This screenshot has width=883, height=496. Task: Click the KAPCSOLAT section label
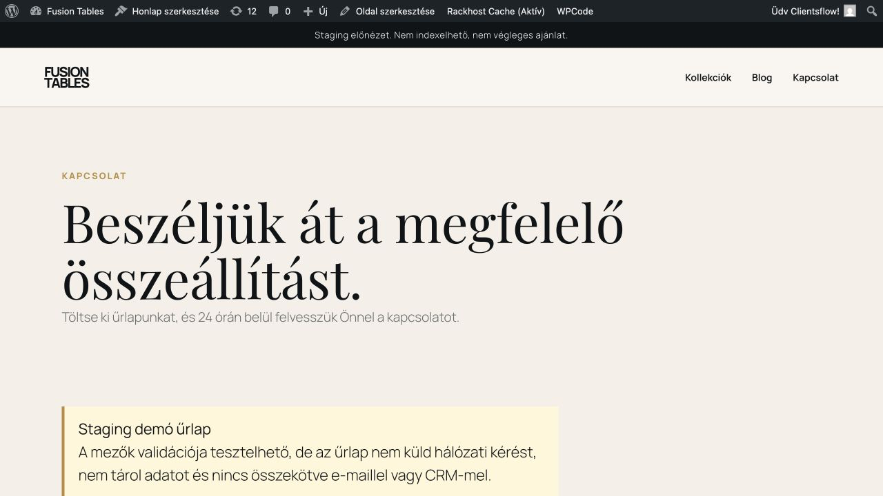click(x=95, y=176)
